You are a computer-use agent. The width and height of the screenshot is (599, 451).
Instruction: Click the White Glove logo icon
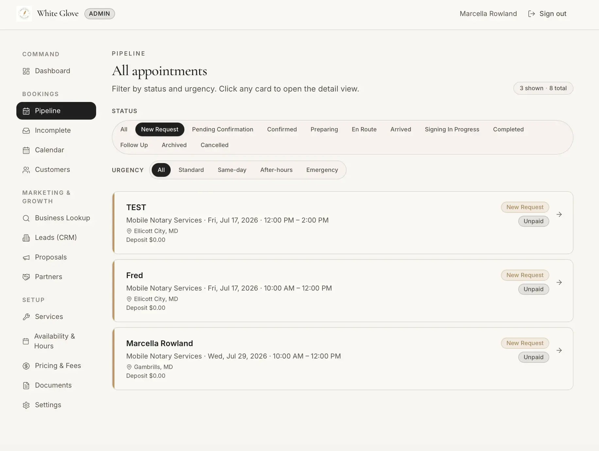tap(24, 14)
